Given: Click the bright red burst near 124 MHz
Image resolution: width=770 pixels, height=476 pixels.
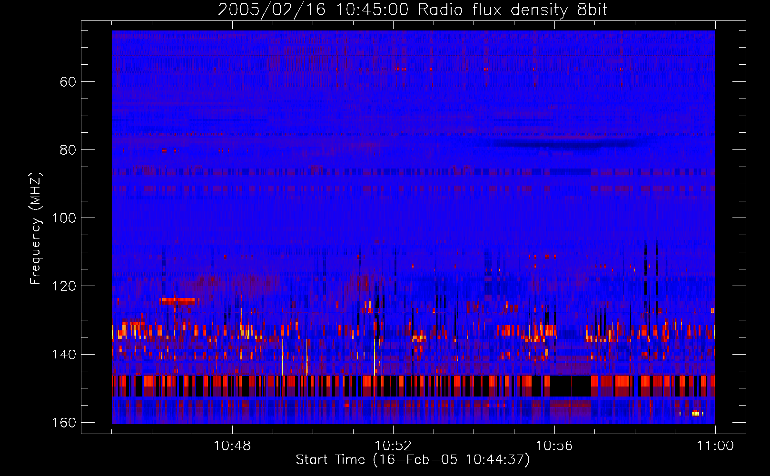Looking at the screenshot, I should [178, 300].
